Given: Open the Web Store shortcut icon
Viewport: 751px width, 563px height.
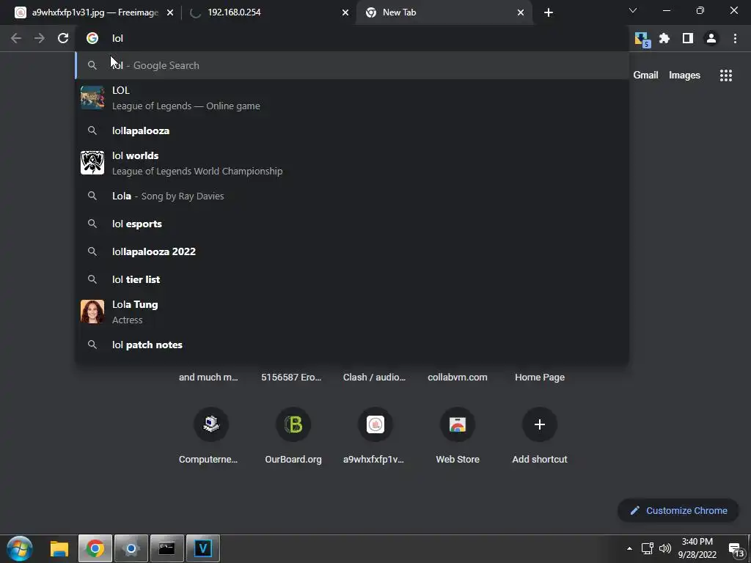Looking at the screenshot, I should point(458,424).
